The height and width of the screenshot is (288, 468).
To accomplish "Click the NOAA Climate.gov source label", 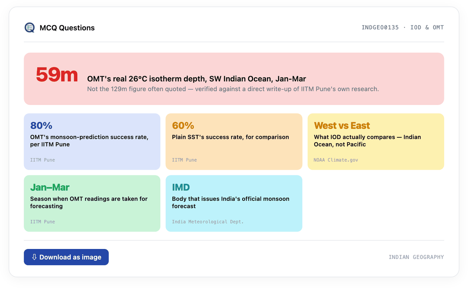I will [x=336, y=160].
